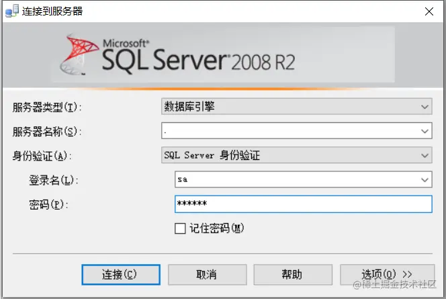Open help with the 帮助 button
Viewport: 446px width, 299px height.
pyautogui.click(x=293, y=275)
